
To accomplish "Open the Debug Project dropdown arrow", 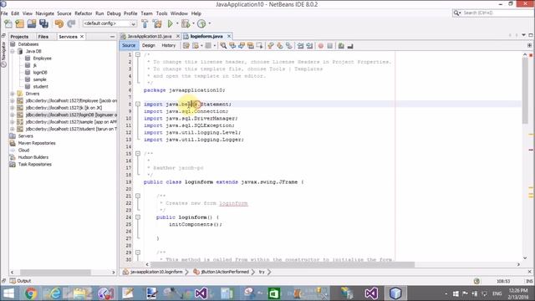I will click(x=193, y=23).
